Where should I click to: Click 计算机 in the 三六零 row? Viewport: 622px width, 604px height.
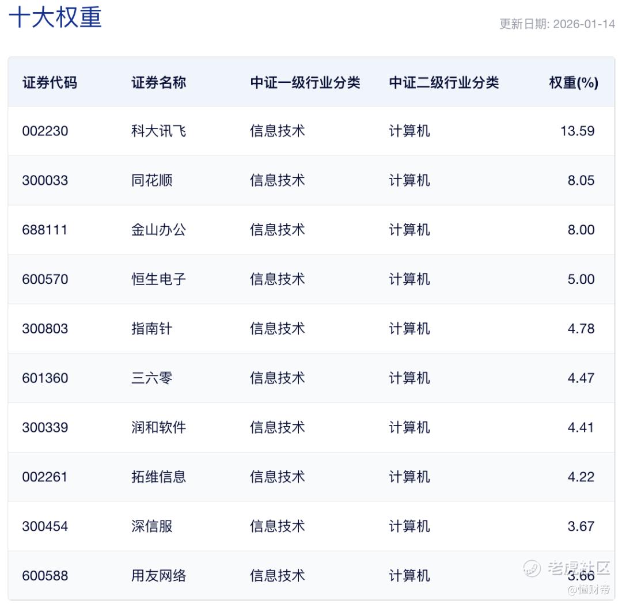[x=409, y=378]
